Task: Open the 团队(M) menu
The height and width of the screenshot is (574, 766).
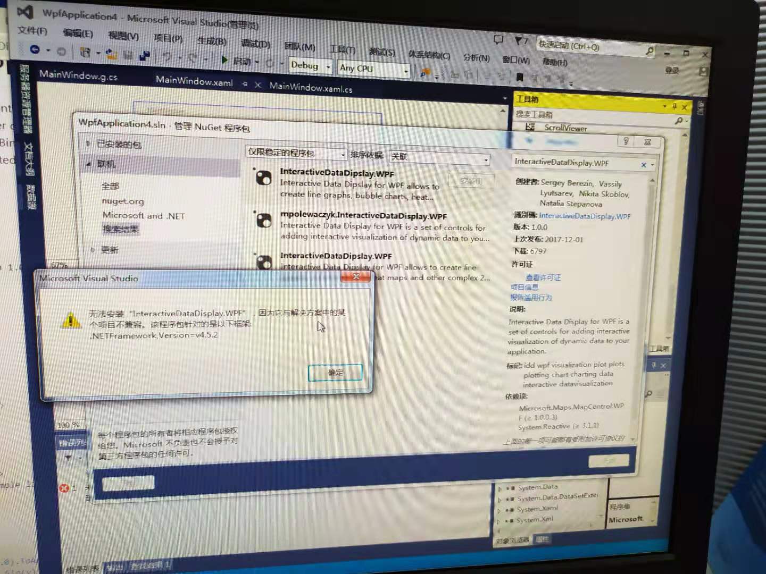Action: coord(299,46)
